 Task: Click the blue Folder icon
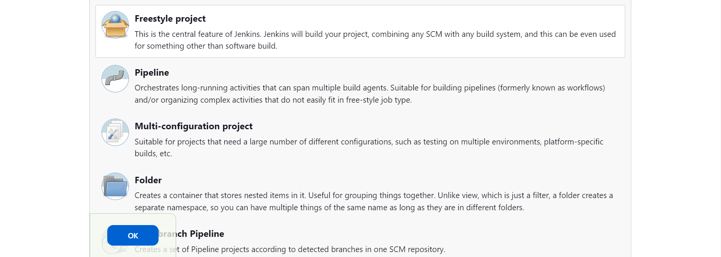115,186
